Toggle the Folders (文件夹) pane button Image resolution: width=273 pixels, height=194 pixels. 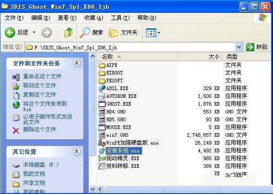(123, 32)
